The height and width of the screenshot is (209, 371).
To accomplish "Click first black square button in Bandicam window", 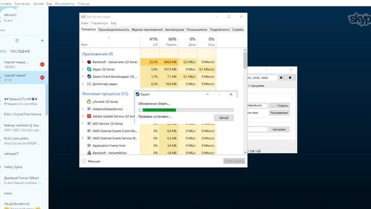I will [281, 77].
